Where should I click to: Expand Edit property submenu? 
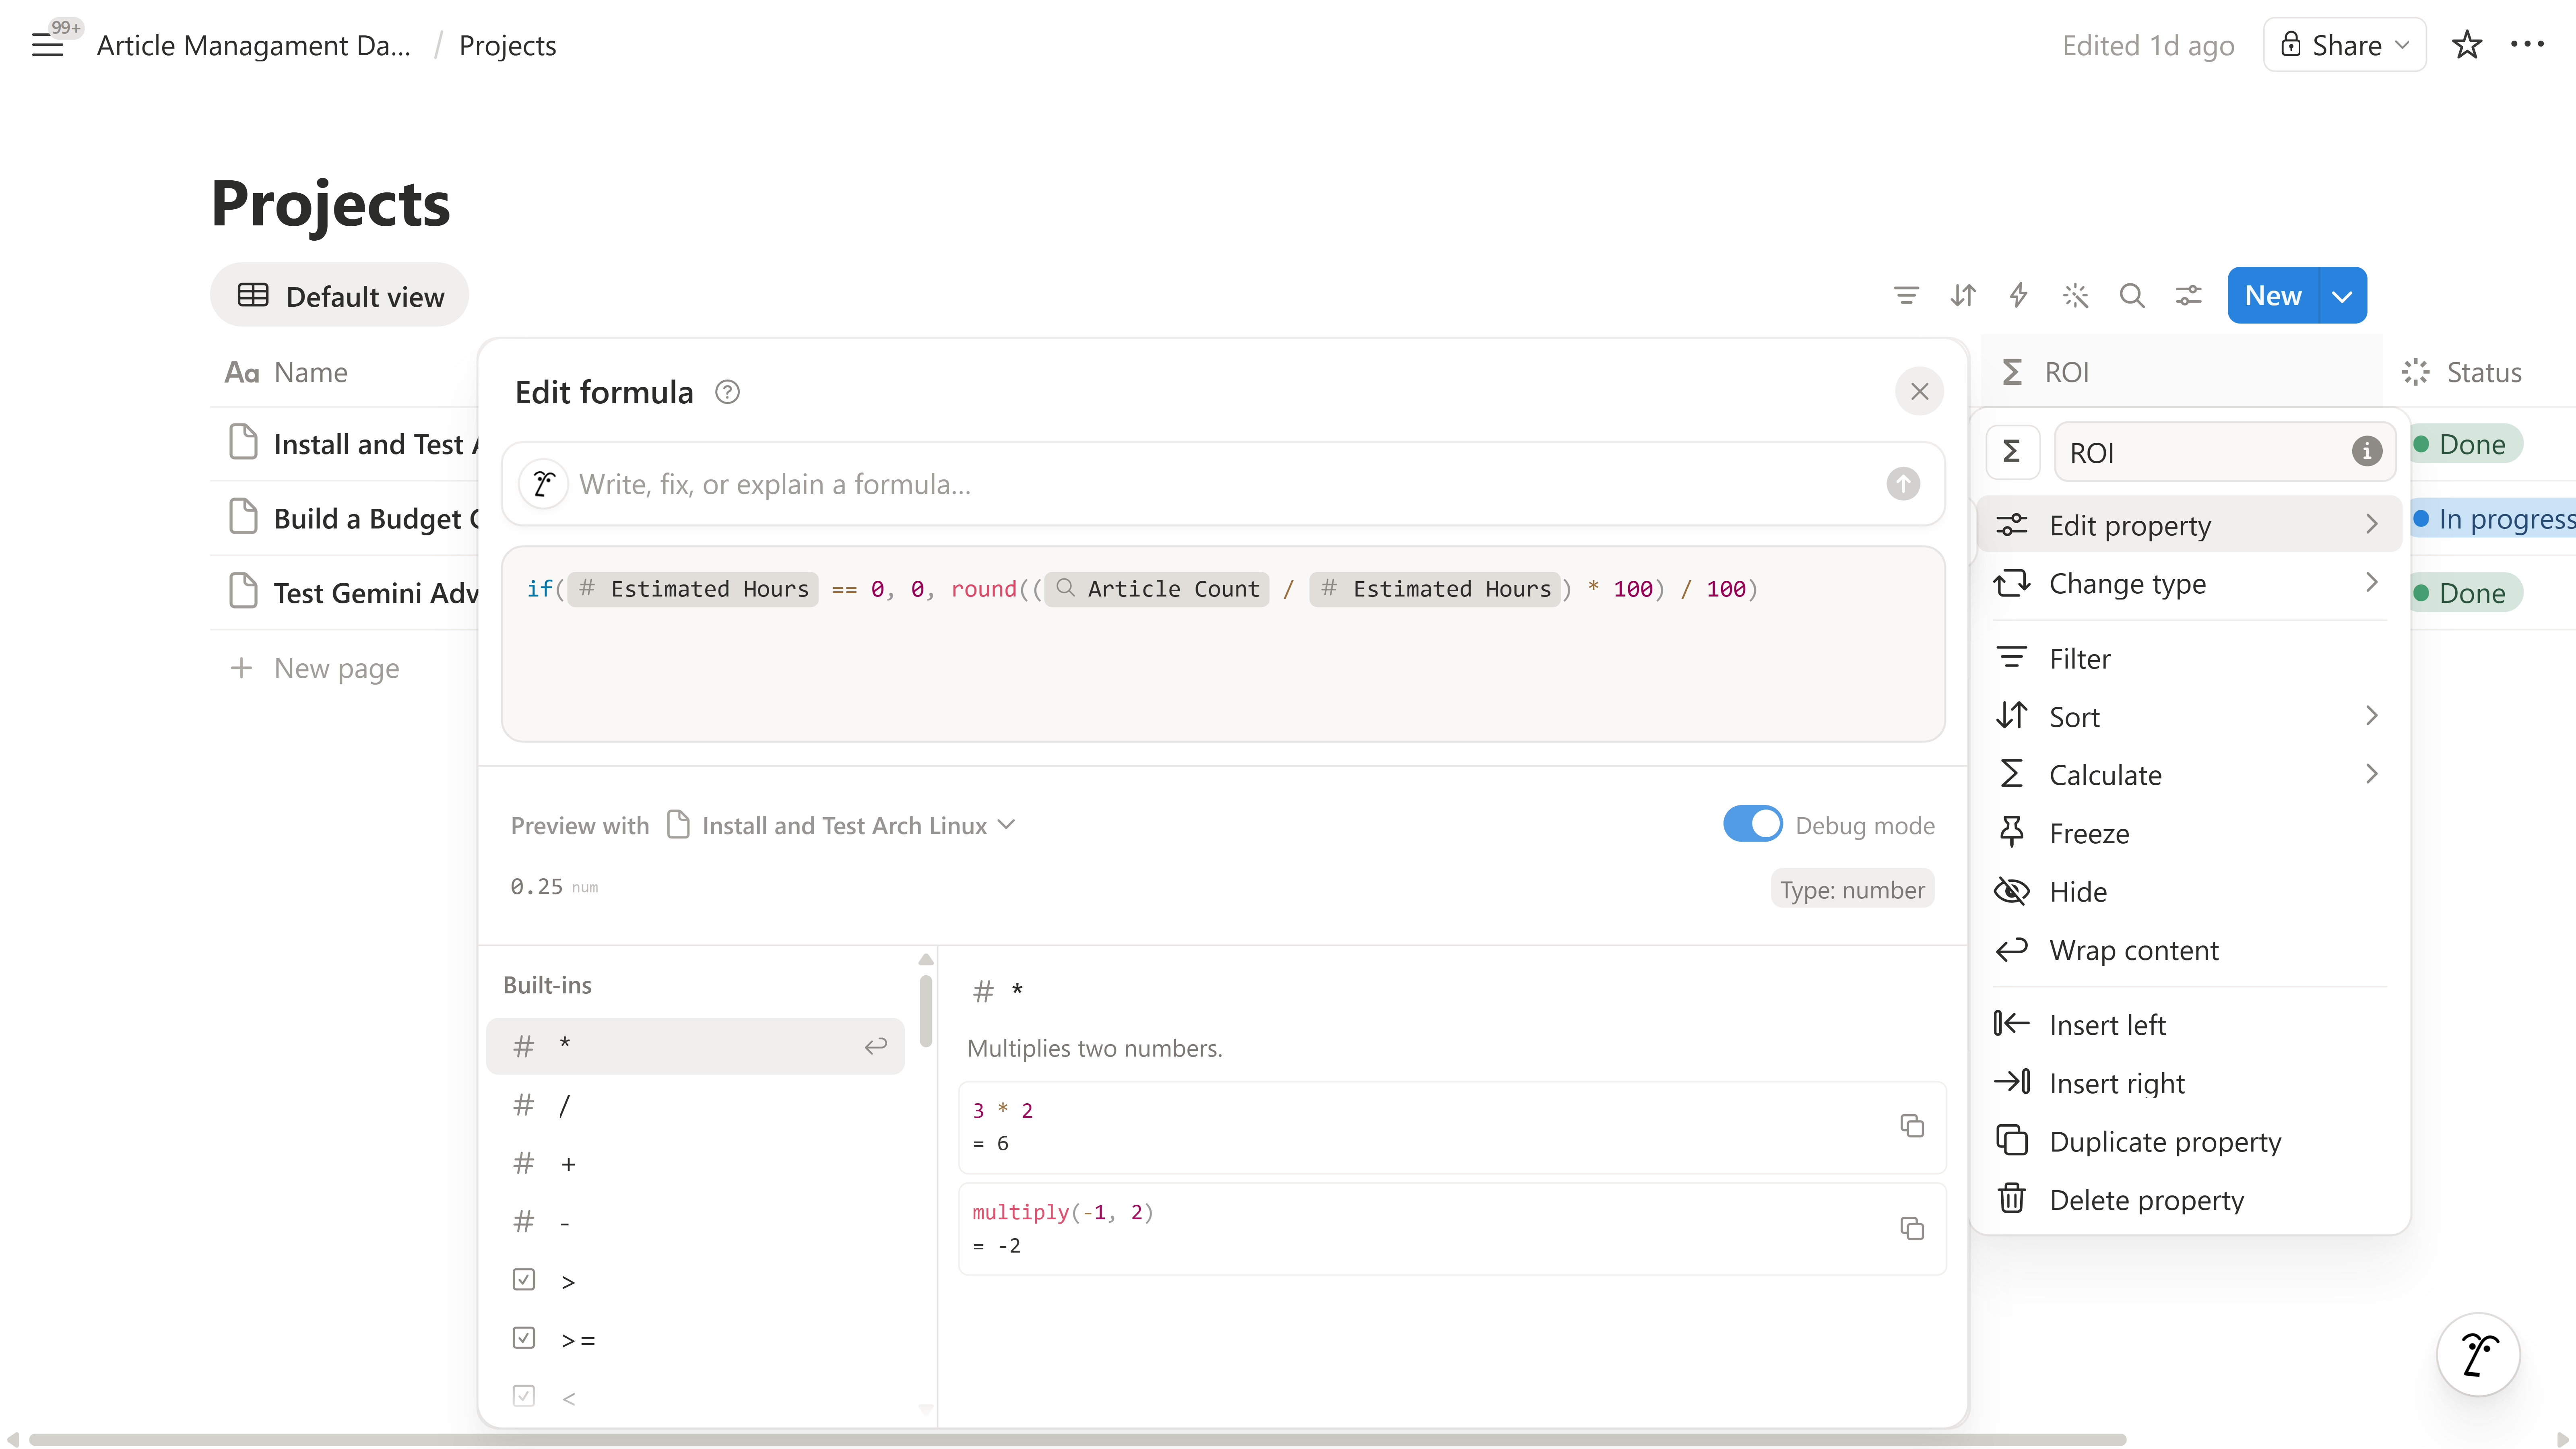click(x=2190, y=525)
